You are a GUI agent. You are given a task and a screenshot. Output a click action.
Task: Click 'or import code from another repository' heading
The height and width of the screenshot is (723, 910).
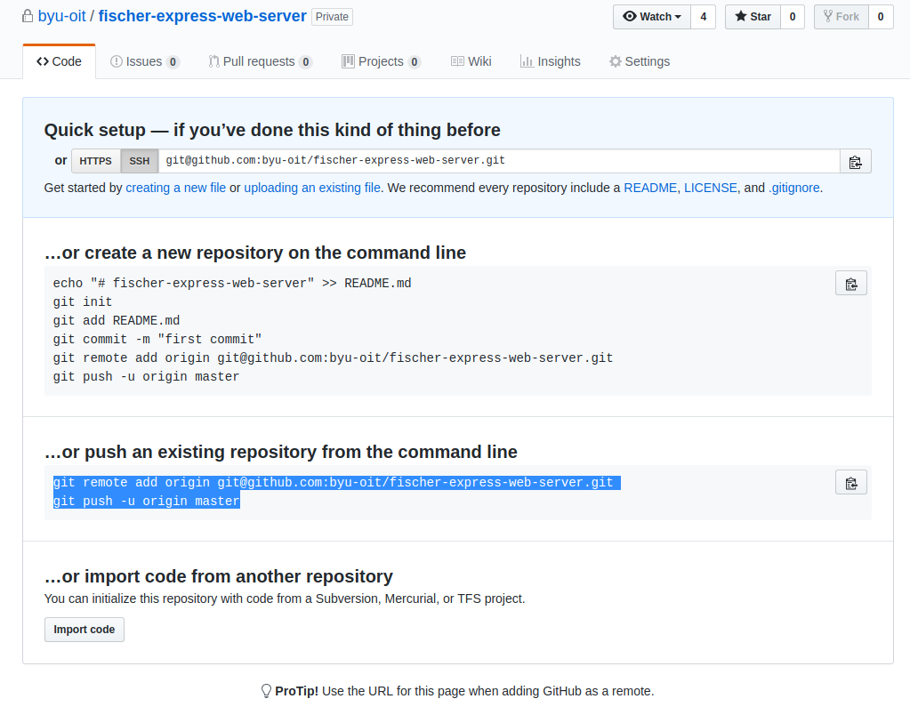[218, 576]
